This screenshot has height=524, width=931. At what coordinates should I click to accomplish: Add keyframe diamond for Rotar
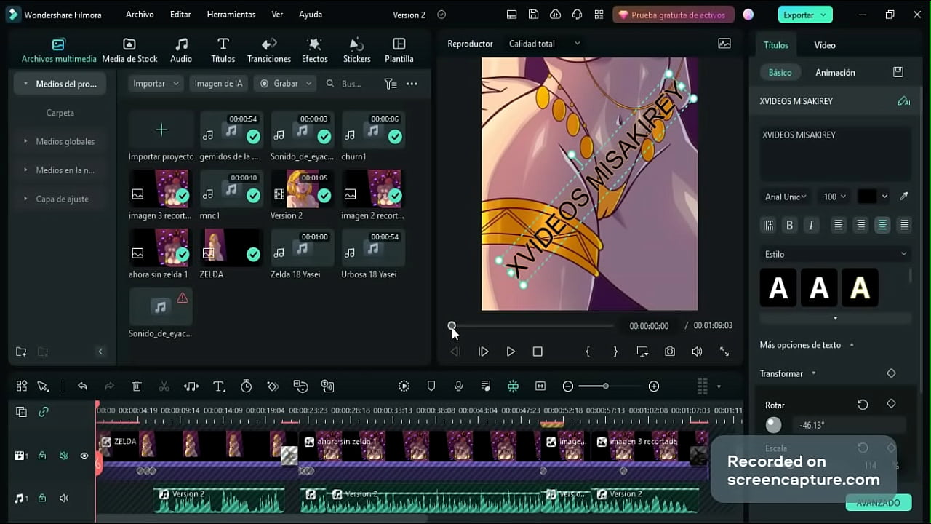click(891, 404)
